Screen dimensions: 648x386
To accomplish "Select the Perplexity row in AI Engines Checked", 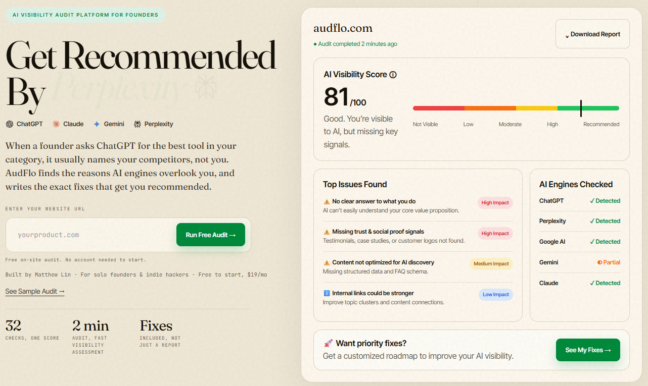I will [x=580, y=221].
